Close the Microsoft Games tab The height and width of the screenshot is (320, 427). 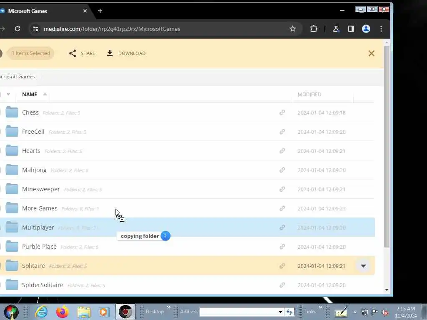(x=85, y=11)
